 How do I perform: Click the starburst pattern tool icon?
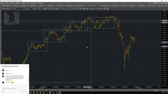(81, 9)
